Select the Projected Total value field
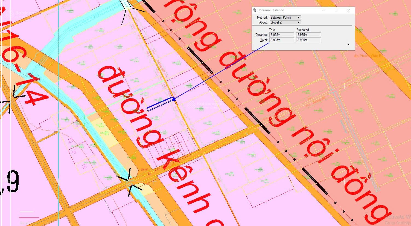Viewport: 411px width, 226px height. click(x=308, y=40)
